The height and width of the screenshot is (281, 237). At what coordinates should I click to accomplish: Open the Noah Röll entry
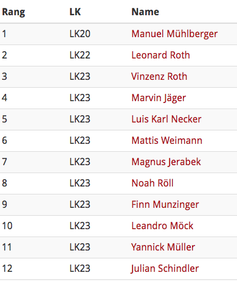[x=153, y=183]
